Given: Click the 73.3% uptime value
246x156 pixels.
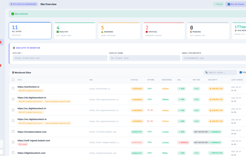Looking at the screenshot, I should click(x=150, y=110).
